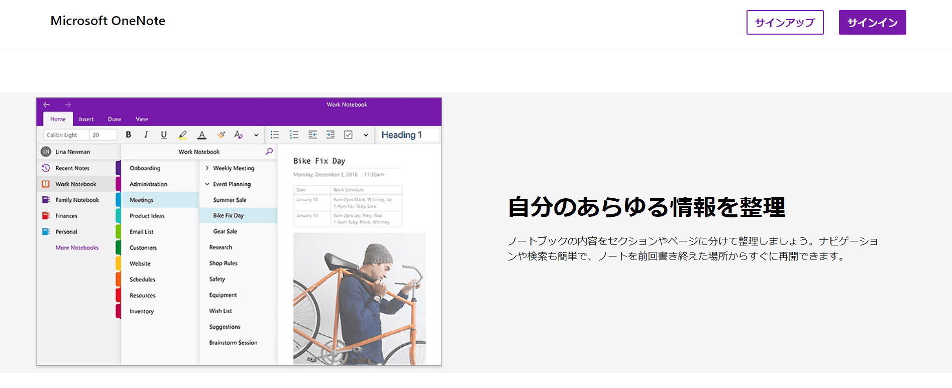Select the font color tool
This screenshot has height=388, width=952.
point(202,135)
